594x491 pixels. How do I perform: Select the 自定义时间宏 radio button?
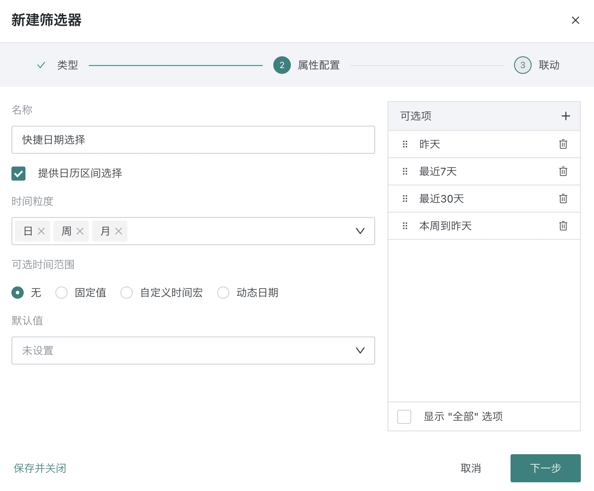127,292
